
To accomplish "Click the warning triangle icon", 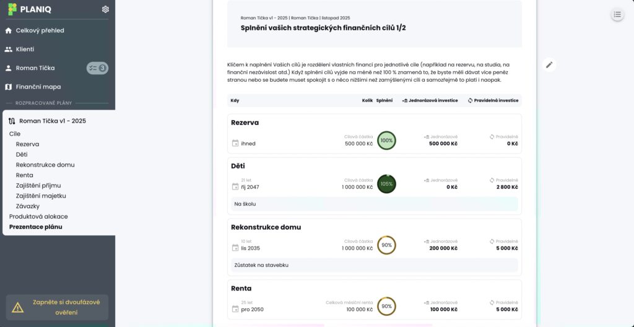I will pos(18,307).
